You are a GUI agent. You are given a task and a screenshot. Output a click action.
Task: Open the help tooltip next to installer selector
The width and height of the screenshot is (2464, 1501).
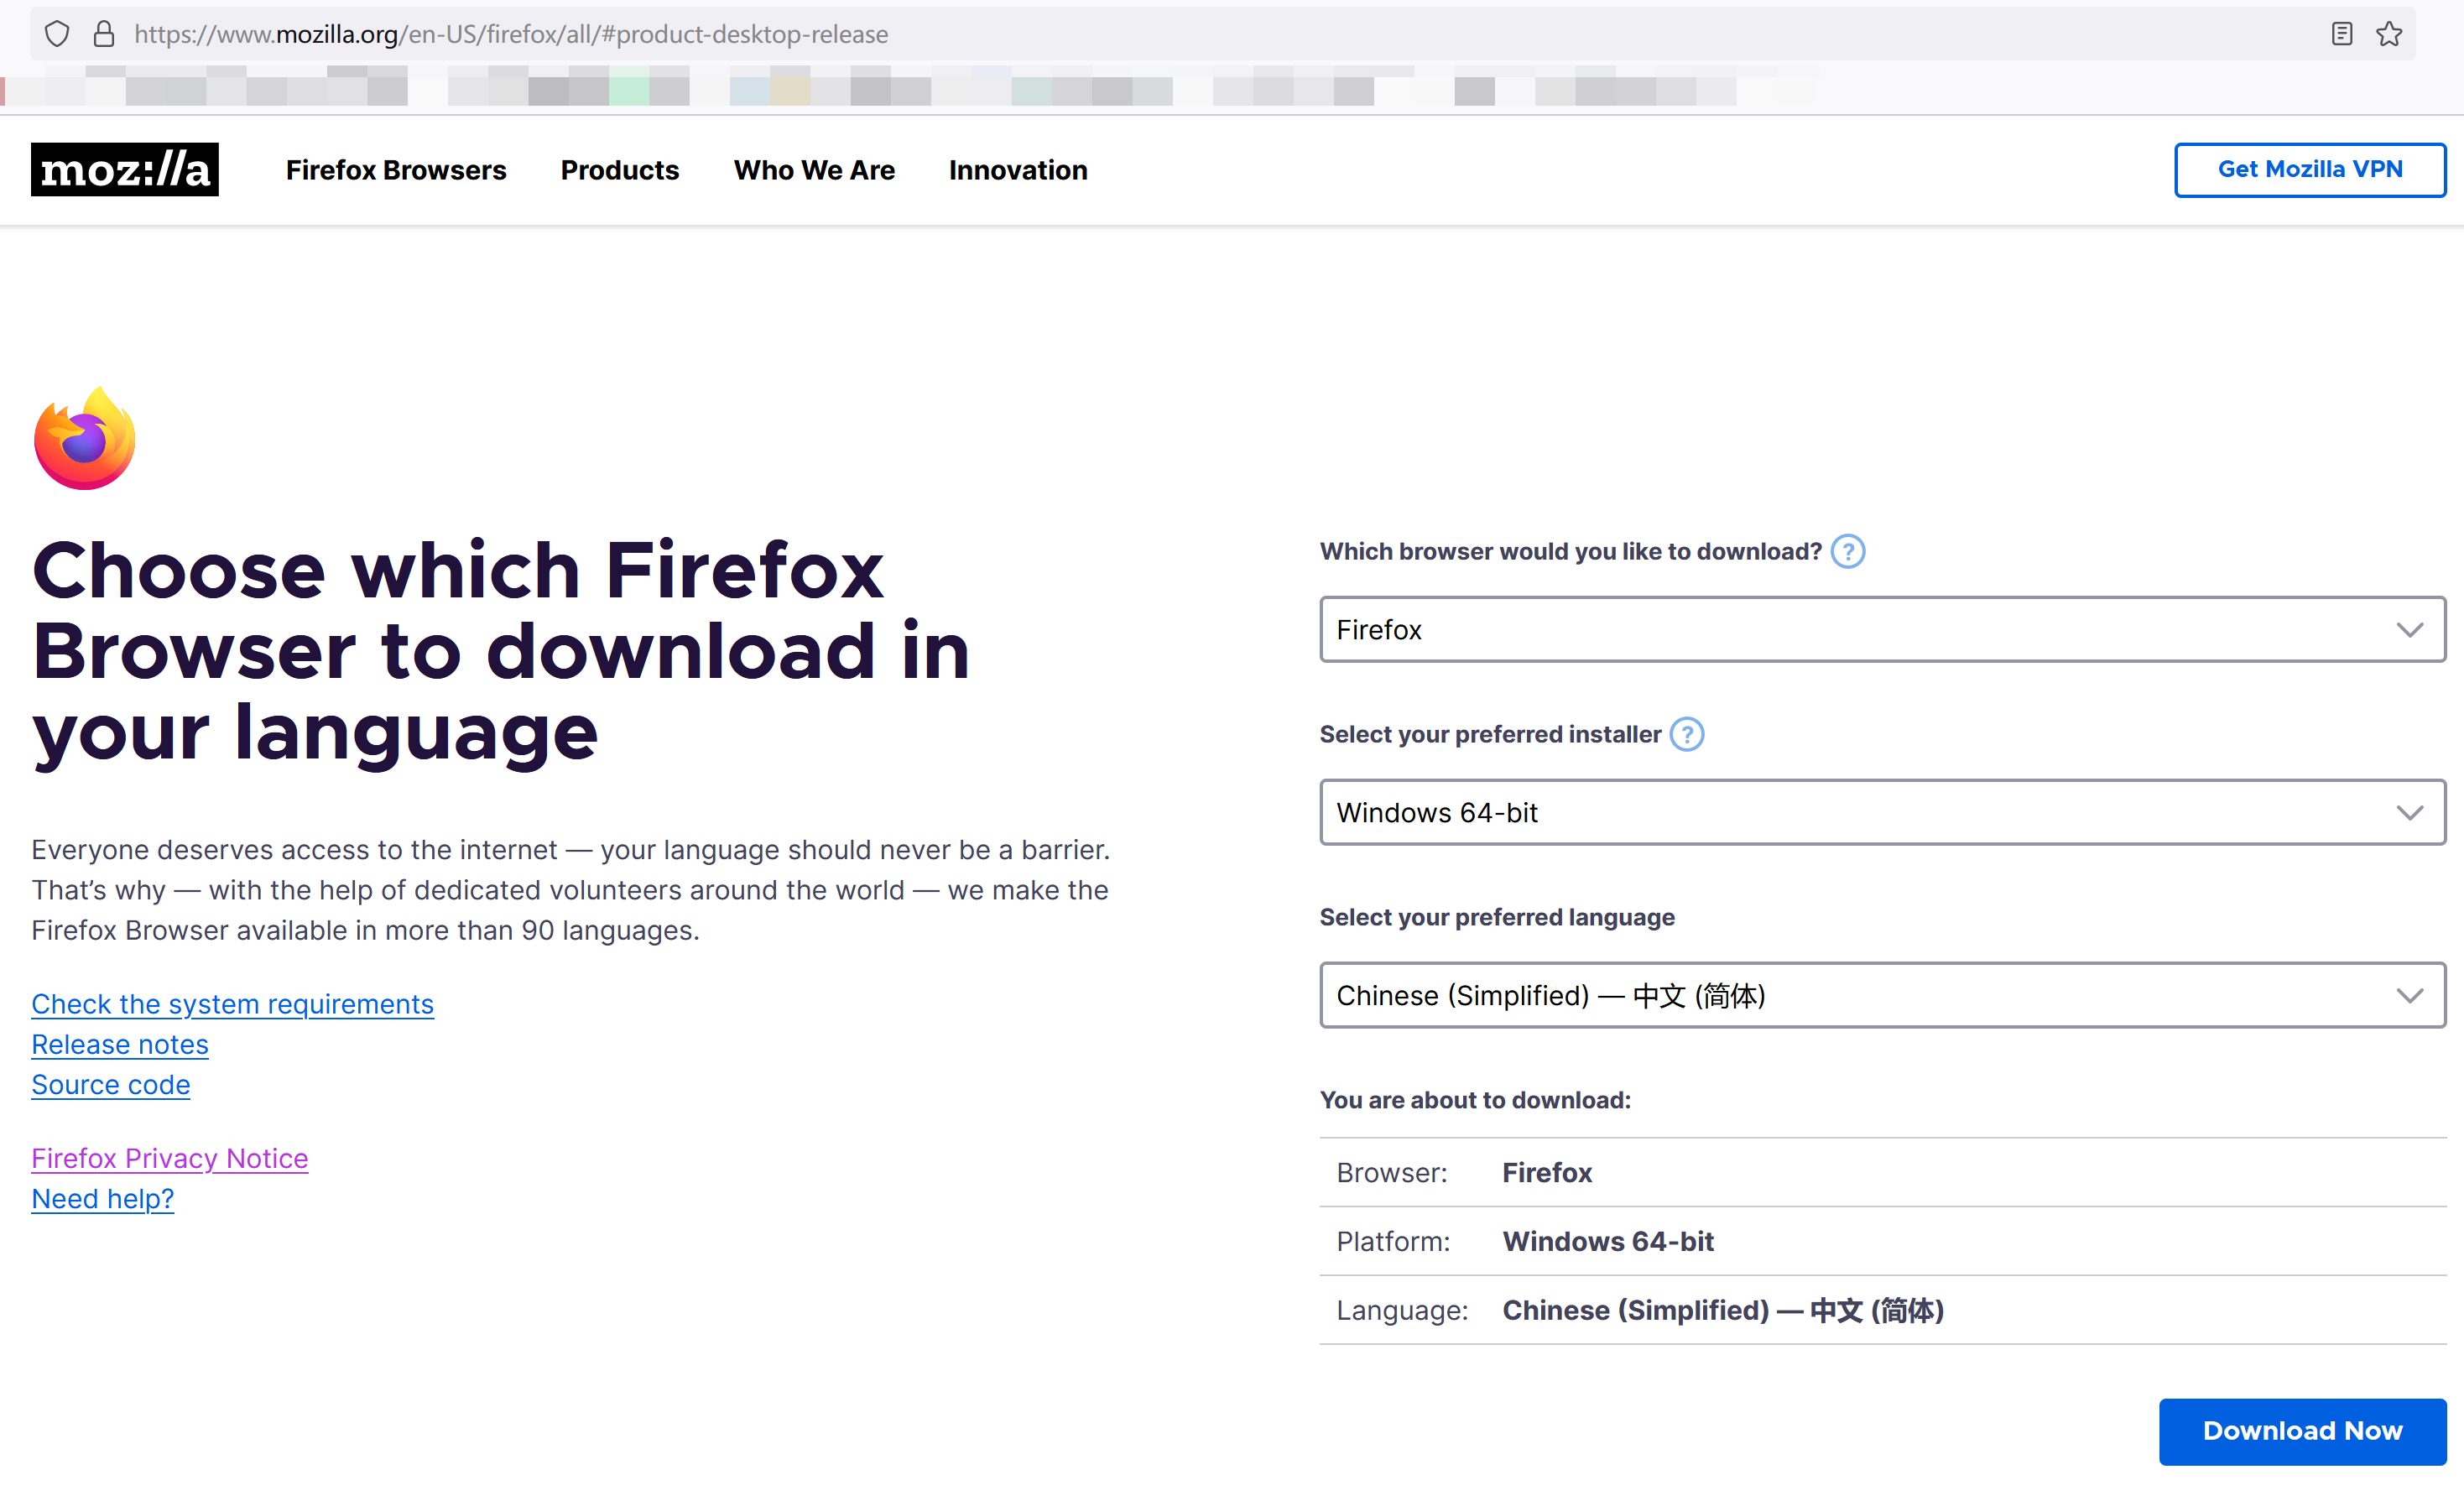click(x=1687, y=734)
